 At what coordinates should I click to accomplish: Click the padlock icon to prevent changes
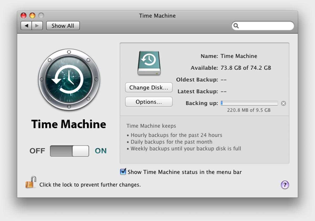30,183
